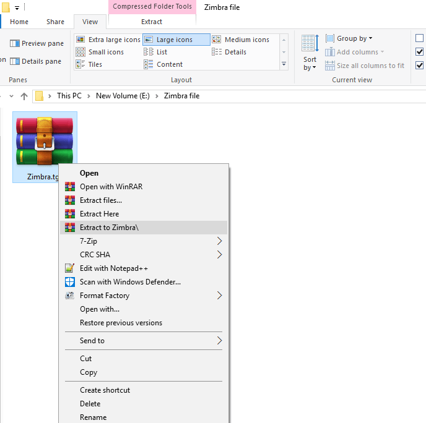This screenshot has width=426, height=423.
Task: Click the Size all columns to fit icon
Action: pyautogui.click(x=330, y=66)
